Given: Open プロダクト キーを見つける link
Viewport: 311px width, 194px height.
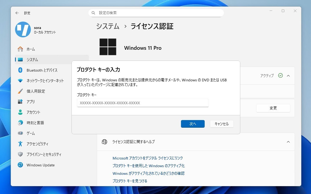Looking at the screenshot, I should [130, 181].
